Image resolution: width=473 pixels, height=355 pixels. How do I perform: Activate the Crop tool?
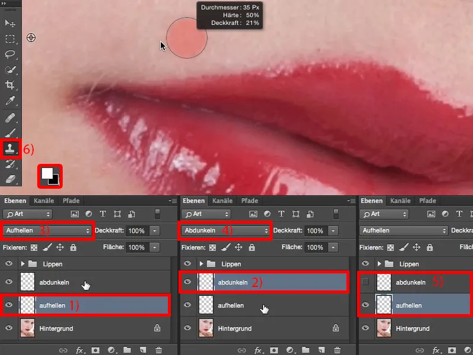pyautogui.click(x=10, y=85)
